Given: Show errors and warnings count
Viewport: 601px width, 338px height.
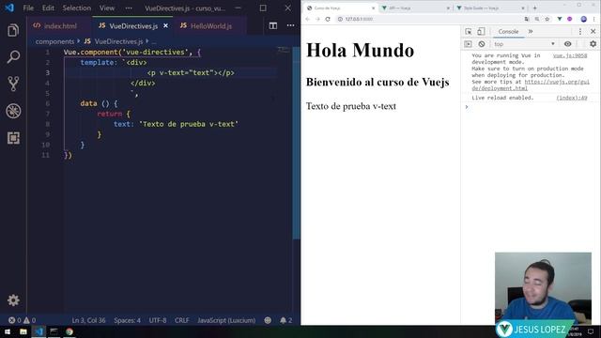Looking at the screenshot, I should coord(22,320).
